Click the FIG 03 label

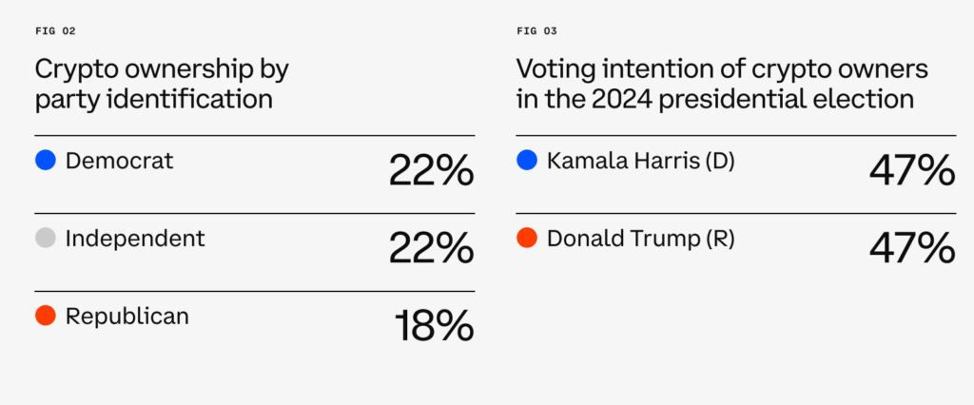coord(536,31)
